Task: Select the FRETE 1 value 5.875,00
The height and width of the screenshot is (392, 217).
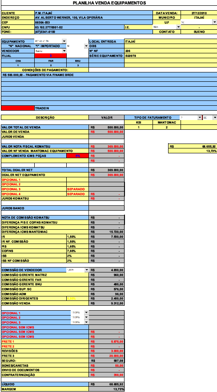Action: click(107, 341)
